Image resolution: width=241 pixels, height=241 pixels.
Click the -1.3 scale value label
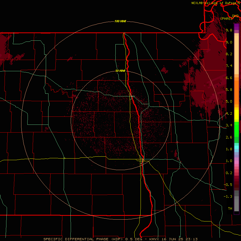228,197
